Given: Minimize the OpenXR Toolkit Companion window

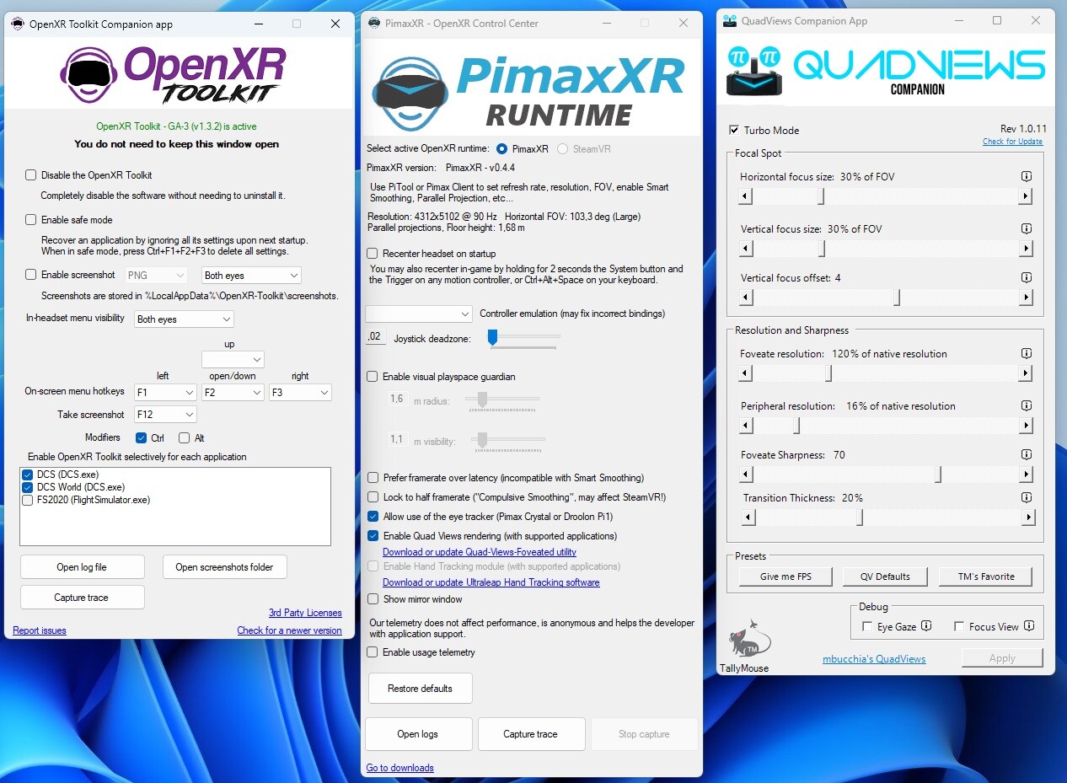Looking at the screenshot, I should coord(257,24).
